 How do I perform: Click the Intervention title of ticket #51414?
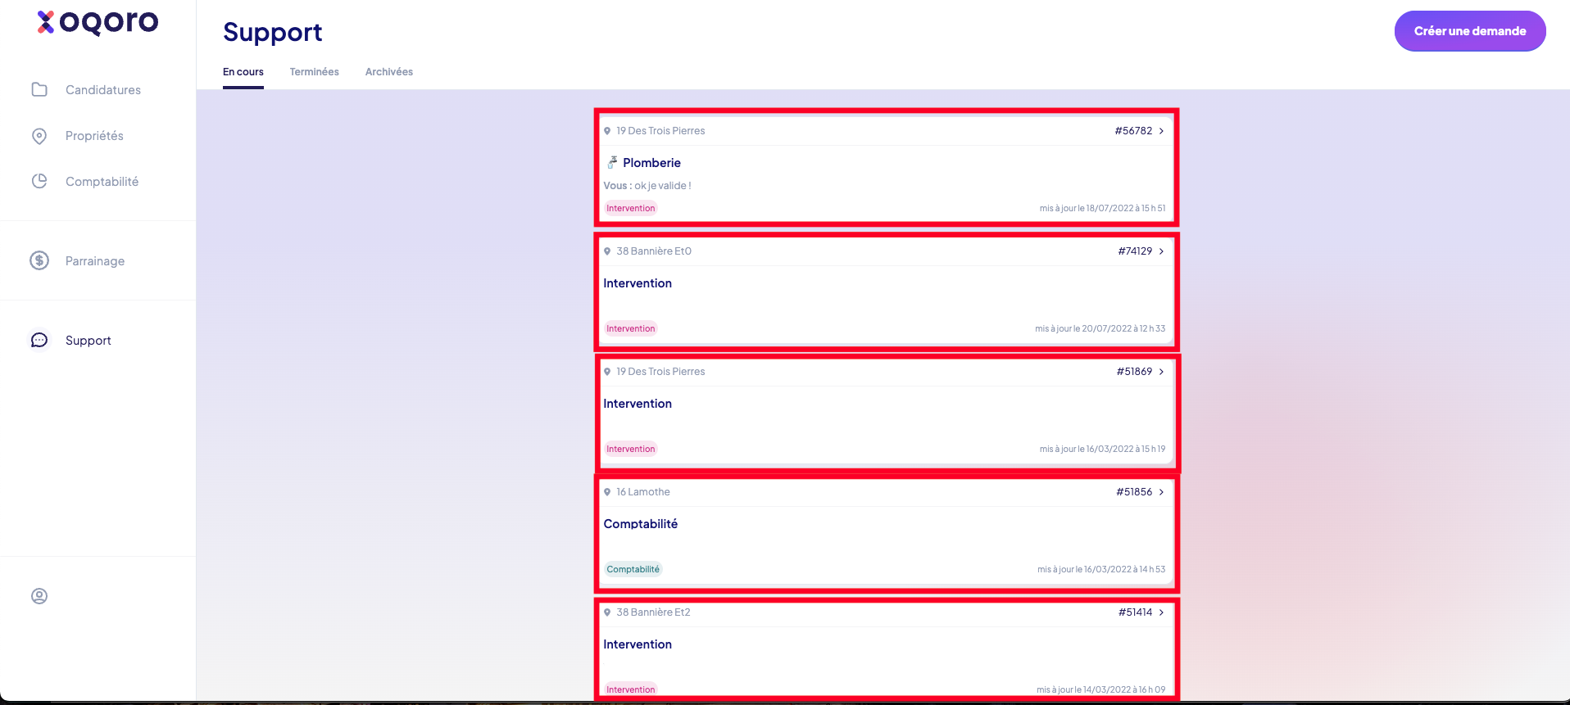pos(638,644)
